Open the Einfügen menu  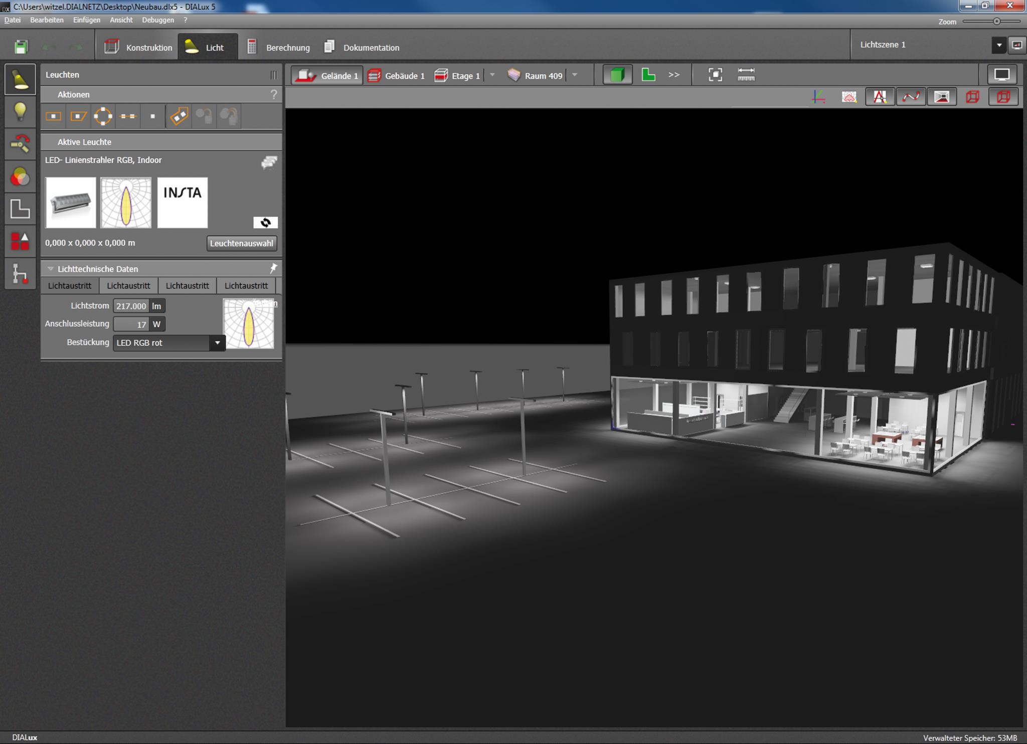click(86, 20)
